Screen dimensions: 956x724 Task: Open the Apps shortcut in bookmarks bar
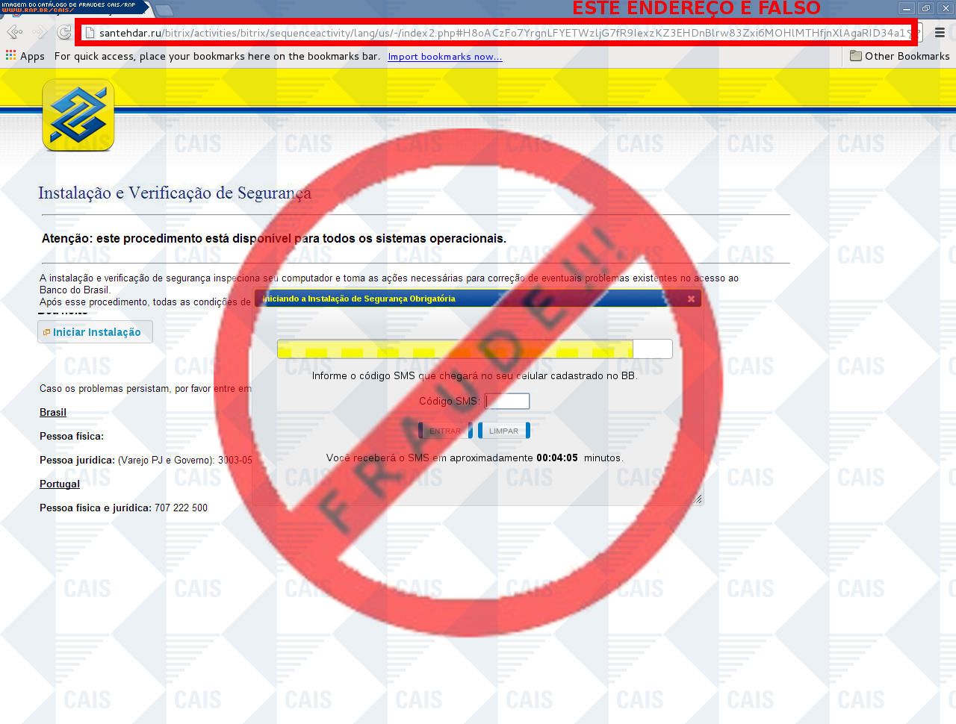coord(25,56)
